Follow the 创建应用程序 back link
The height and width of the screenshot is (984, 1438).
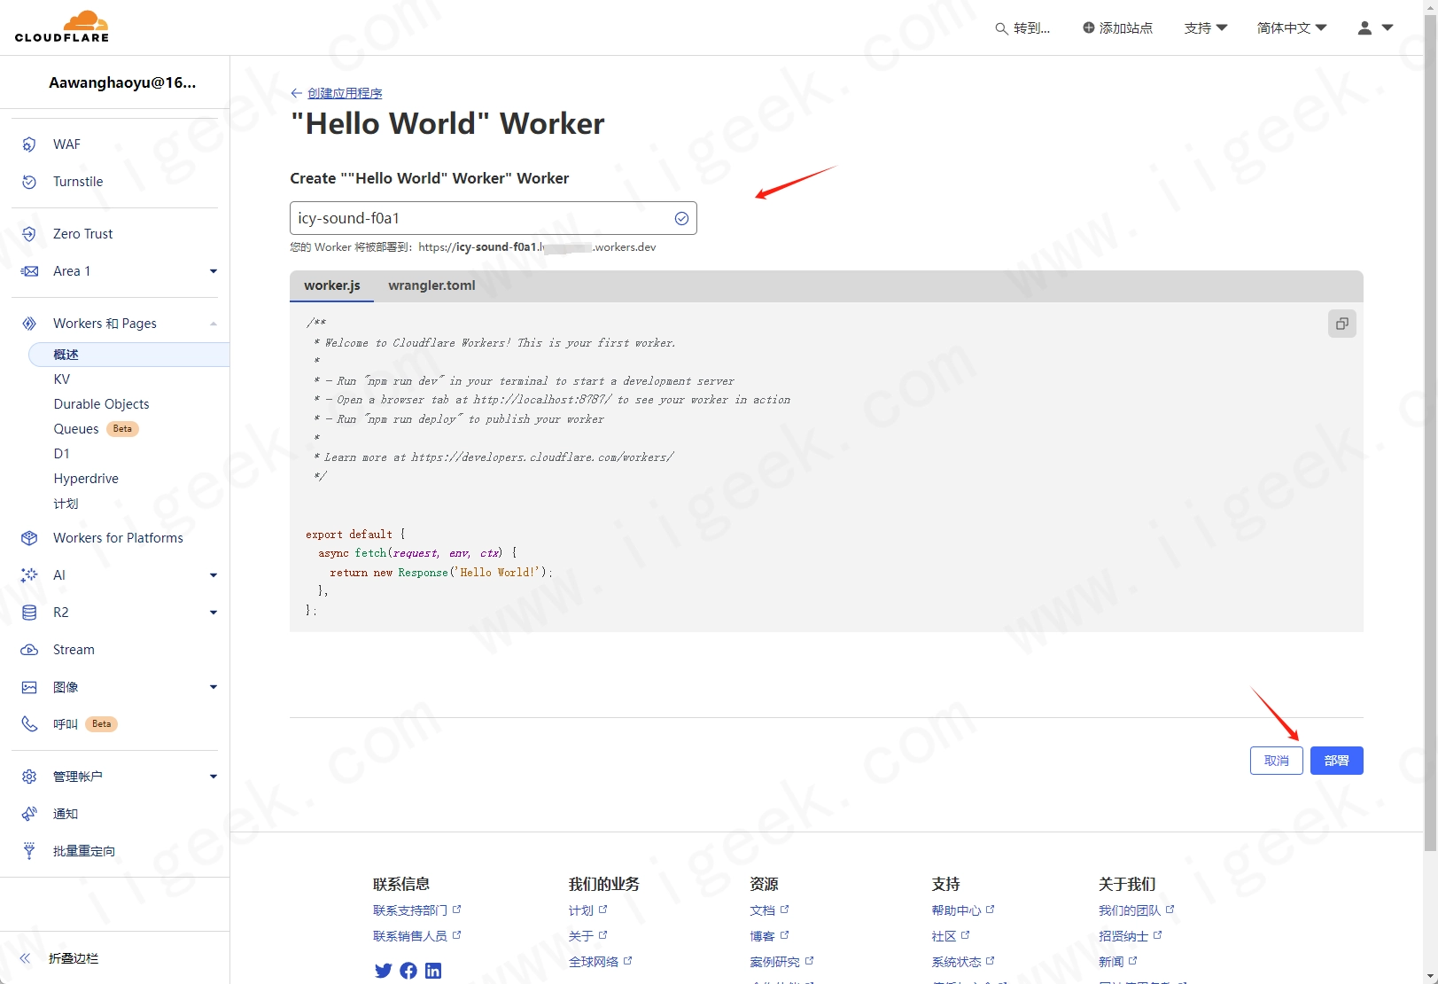pos(345,93)
